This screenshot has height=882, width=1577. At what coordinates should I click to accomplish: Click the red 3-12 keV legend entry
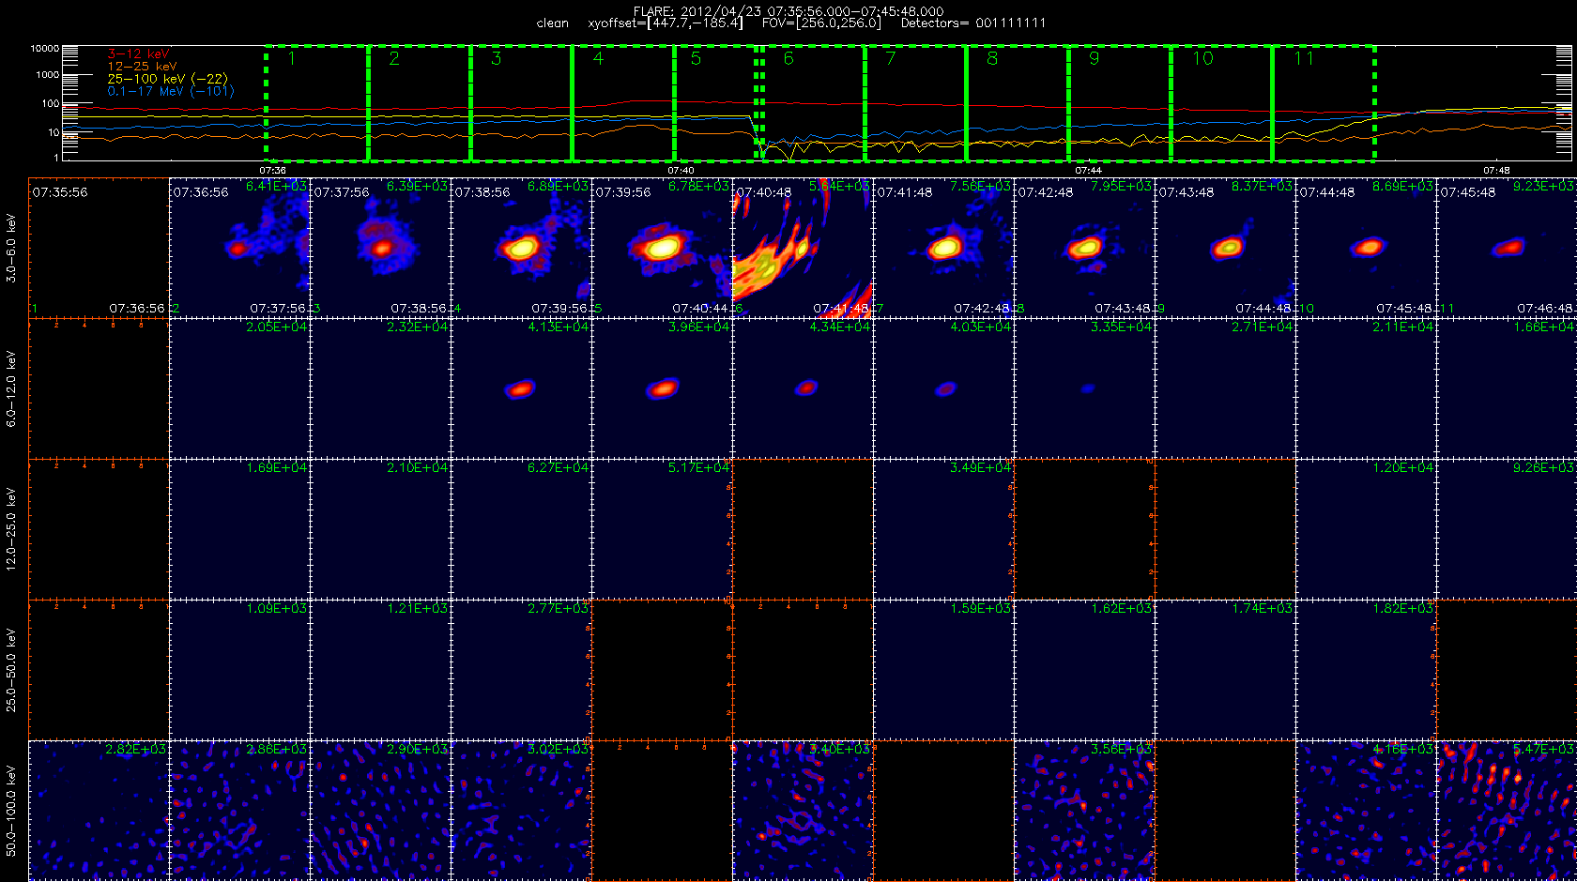click(138, 54)
